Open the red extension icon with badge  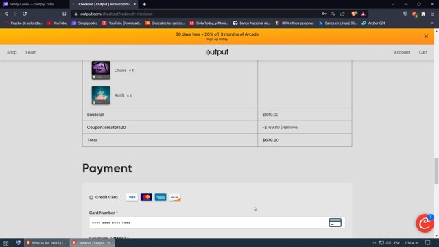[414, 14]
